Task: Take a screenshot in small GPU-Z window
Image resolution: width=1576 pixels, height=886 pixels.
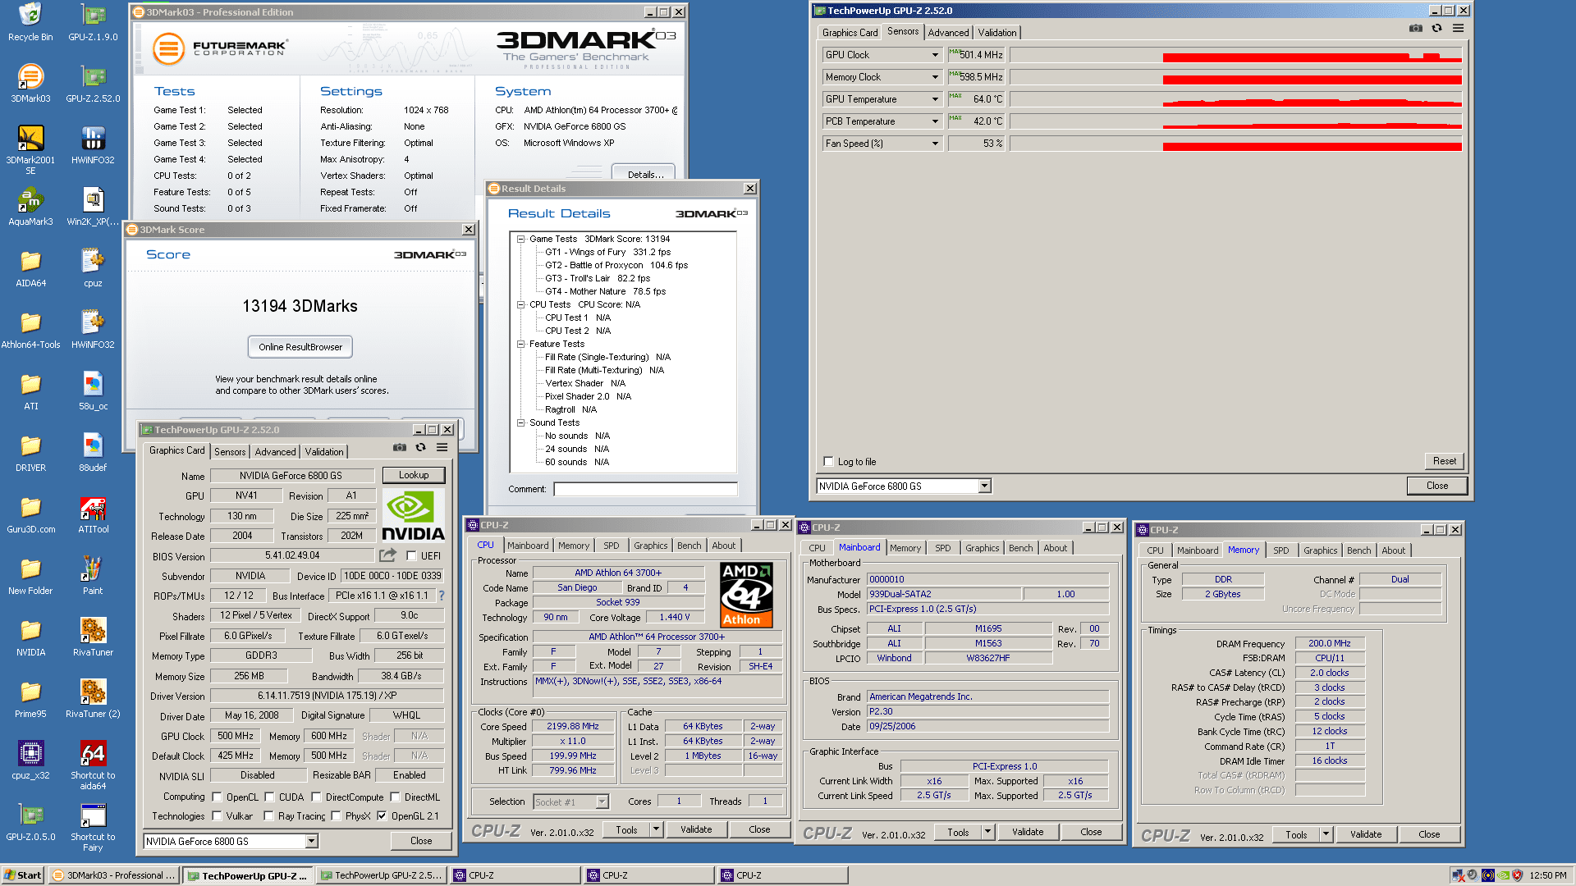Action: (x=400, y=448)
